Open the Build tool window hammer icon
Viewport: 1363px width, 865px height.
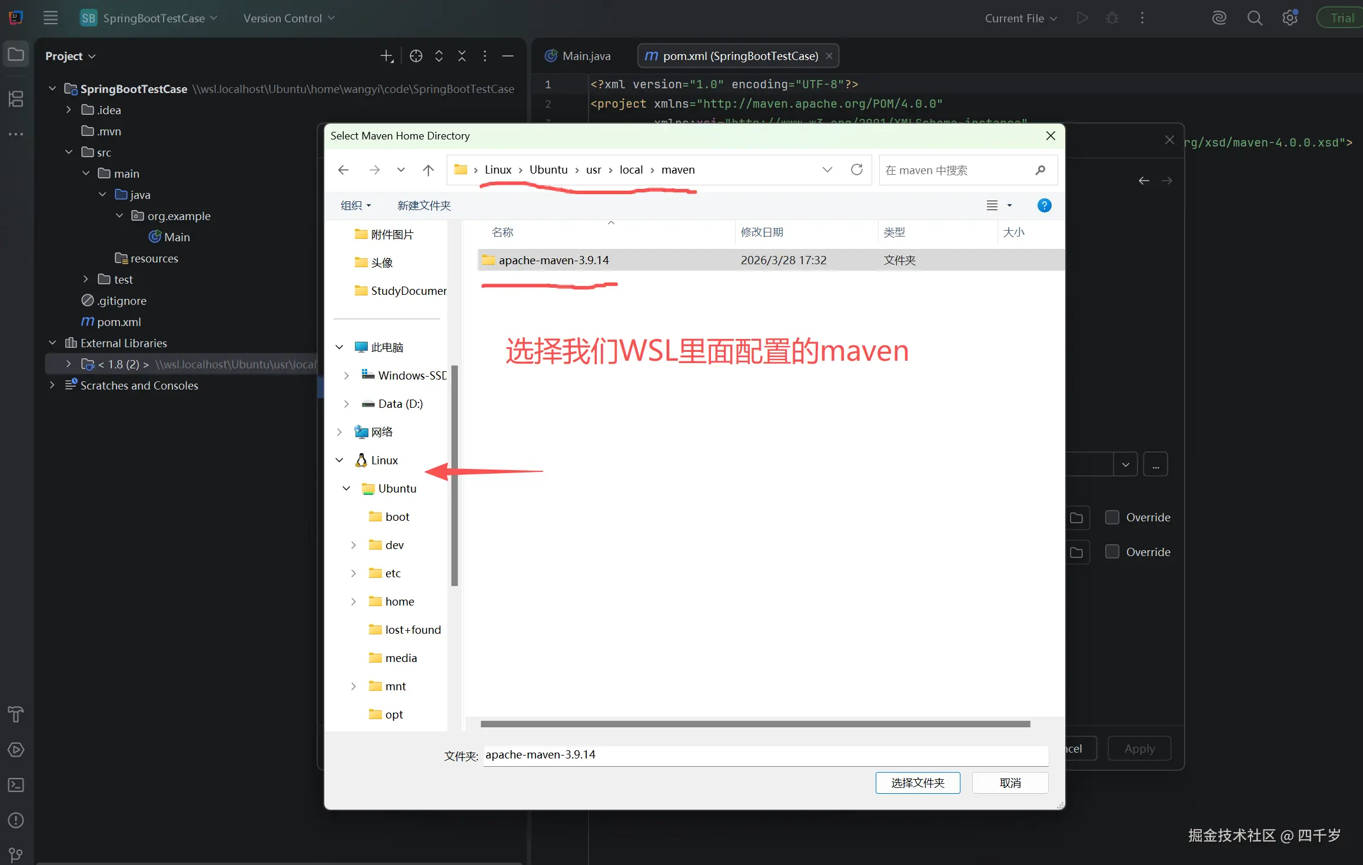[16, 714]
